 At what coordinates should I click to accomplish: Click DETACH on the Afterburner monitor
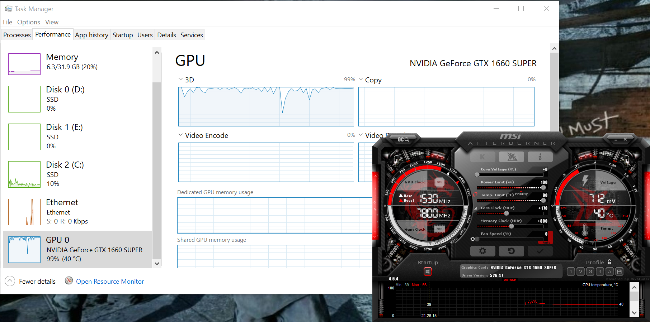tap(510, 280)
